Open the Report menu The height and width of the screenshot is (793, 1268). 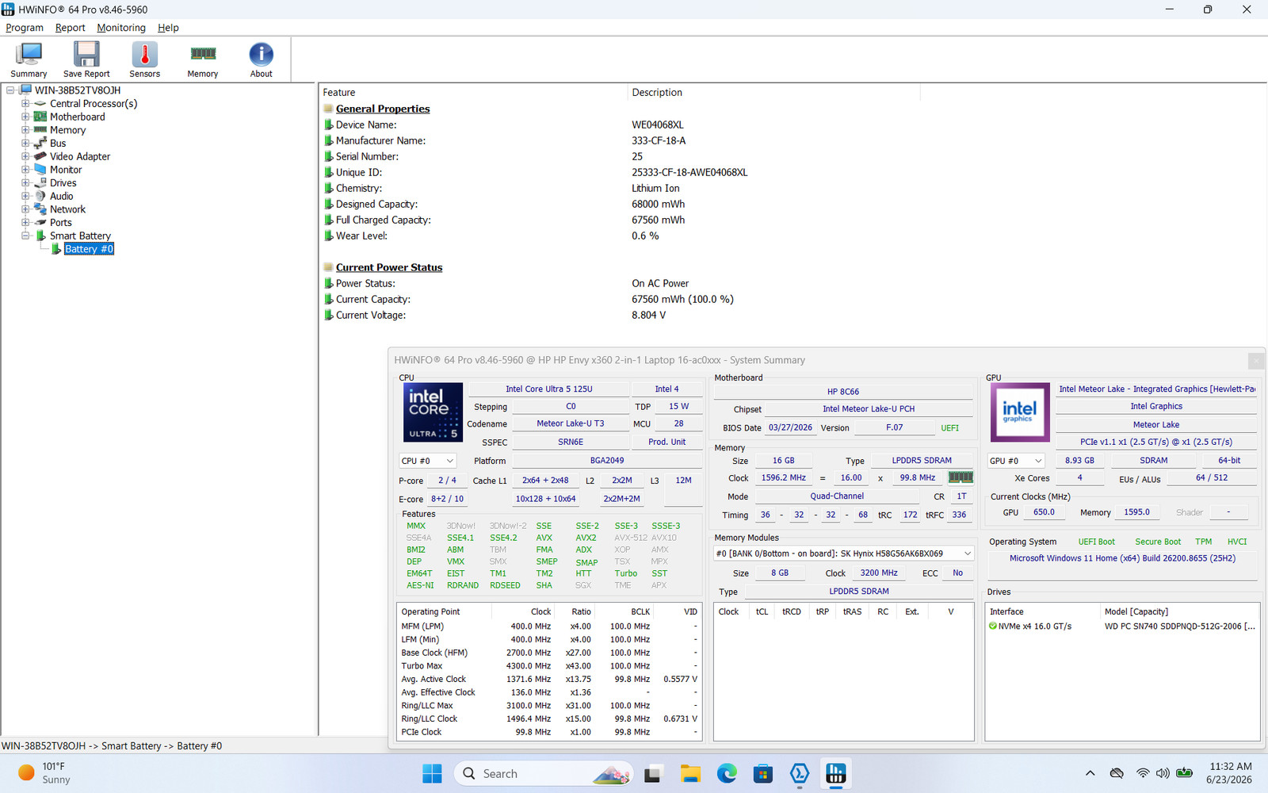point(70,28)
